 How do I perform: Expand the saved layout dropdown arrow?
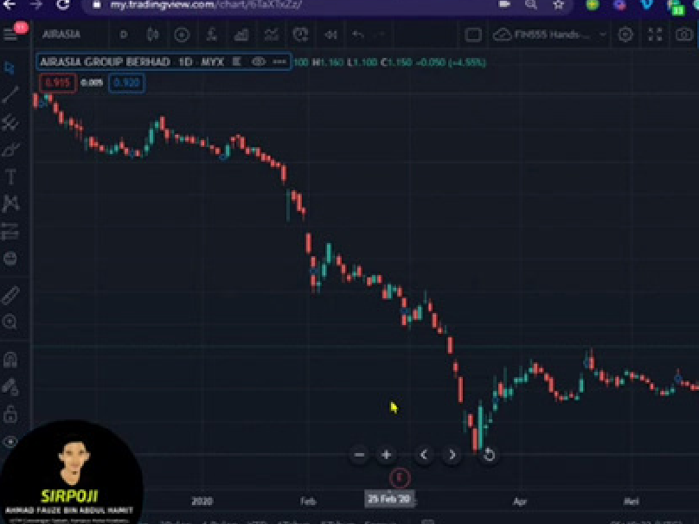602,35
